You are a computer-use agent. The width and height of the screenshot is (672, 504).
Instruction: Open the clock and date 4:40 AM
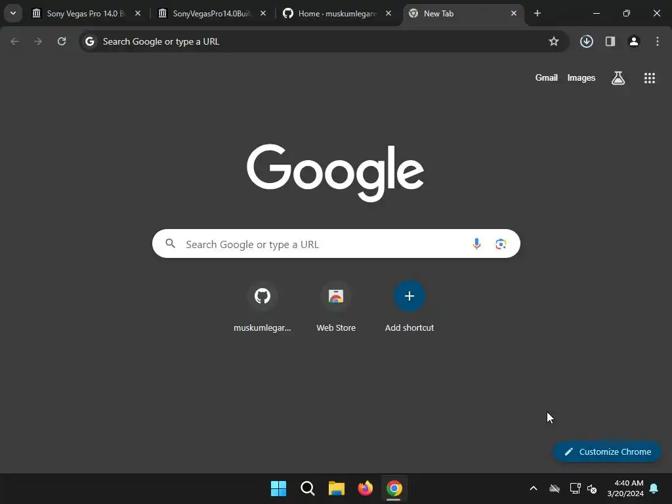pyautogui.click(x=625, y=488)
